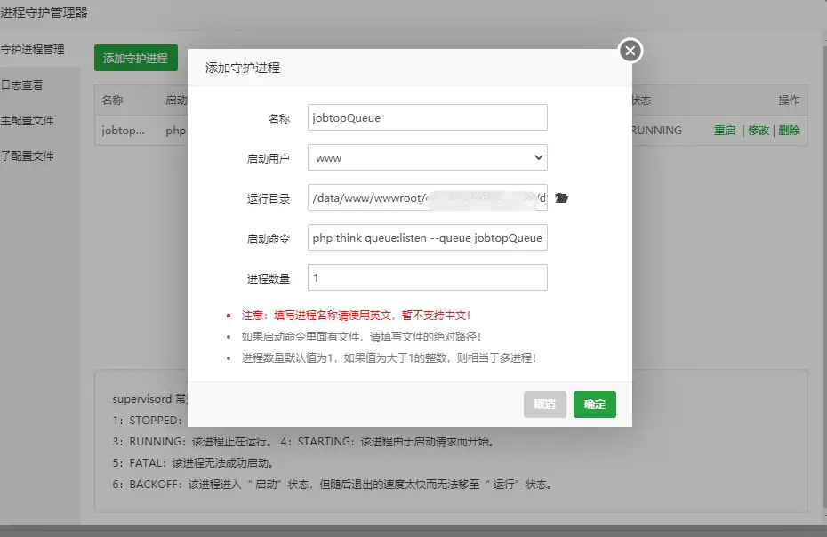Click the 进程数量 field showing 1

click(x=427, y=277)
